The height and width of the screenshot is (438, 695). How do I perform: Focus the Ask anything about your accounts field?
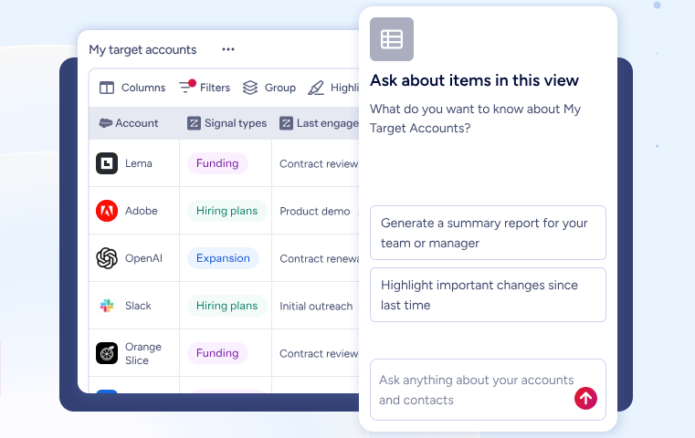point(488,390)
